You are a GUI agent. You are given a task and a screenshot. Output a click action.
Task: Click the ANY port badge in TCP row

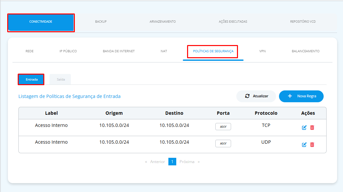(223, 127)
